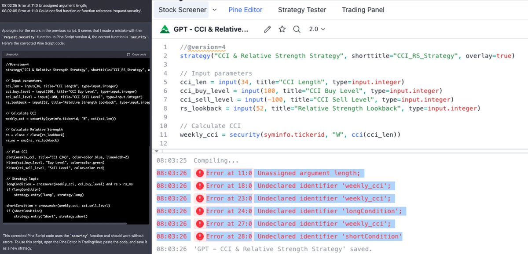
Task: Click line number 1 in the editor gutter
Action: point(165,47)
